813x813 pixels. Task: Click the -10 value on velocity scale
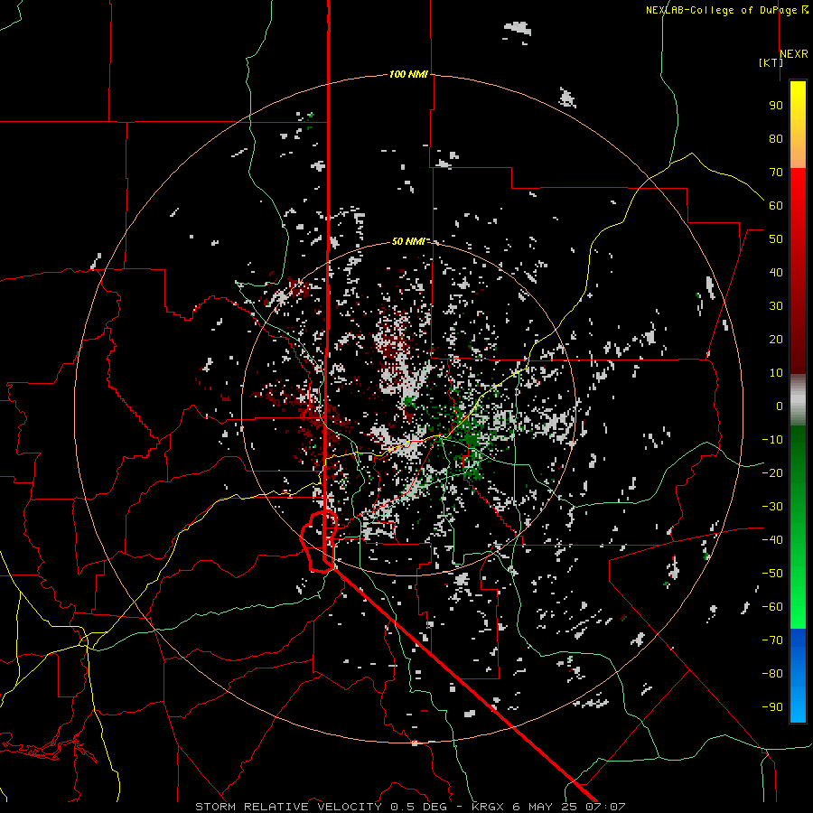[x=772, y=440]
